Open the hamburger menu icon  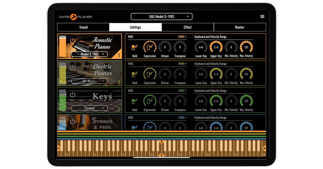[262, 17]
